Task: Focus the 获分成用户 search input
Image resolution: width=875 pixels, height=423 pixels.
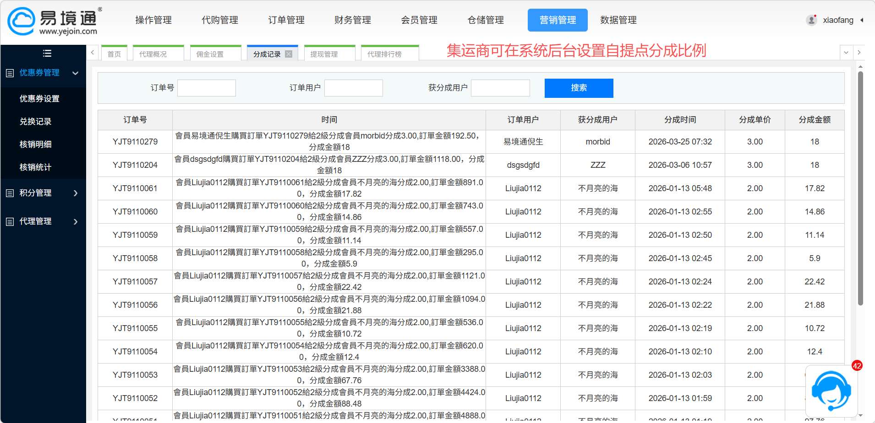Action: [x=500, y=88]
